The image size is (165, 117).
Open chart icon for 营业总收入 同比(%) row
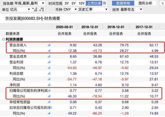[49, 51]
